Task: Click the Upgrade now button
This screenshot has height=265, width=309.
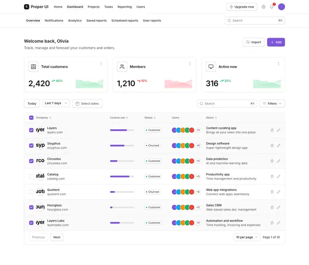Action: [x=242, y=7]
